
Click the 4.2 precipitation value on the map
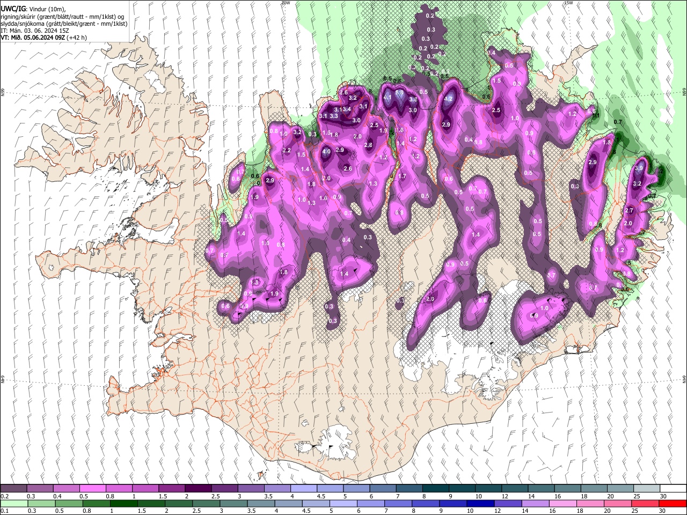pos(449,99)
